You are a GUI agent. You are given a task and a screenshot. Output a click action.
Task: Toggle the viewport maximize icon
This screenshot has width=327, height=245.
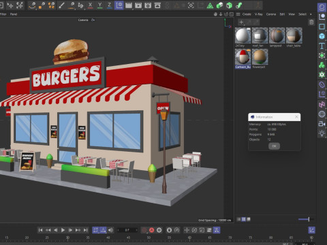click(x=232, y=14)
